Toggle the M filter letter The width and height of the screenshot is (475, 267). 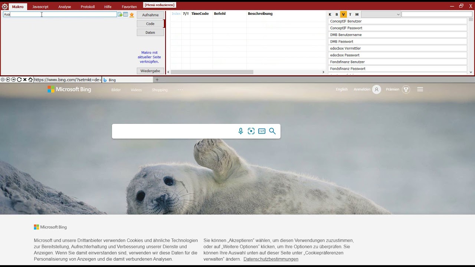click(357, 14)
